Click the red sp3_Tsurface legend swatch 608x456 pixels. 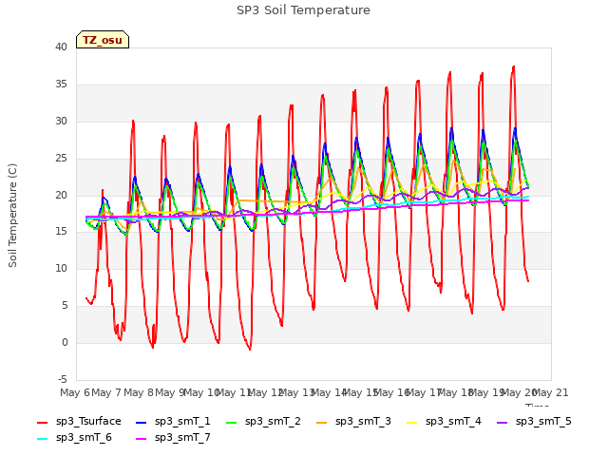[42, 422]
